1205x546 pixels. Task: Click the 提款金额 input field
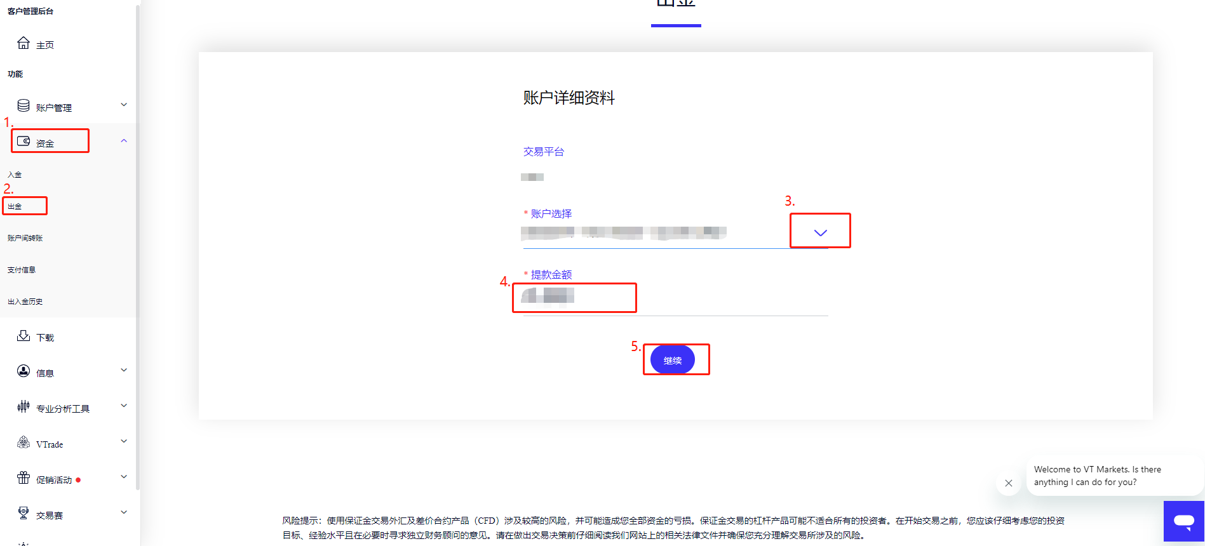pos(673,297)
